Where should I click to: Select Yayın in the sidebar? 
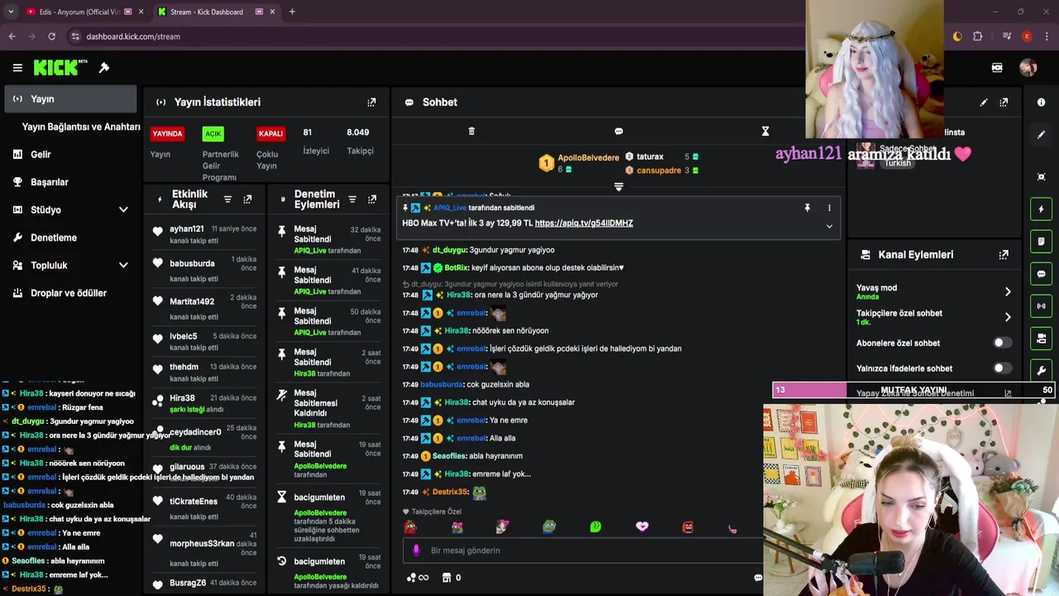[x=70, y=99]
